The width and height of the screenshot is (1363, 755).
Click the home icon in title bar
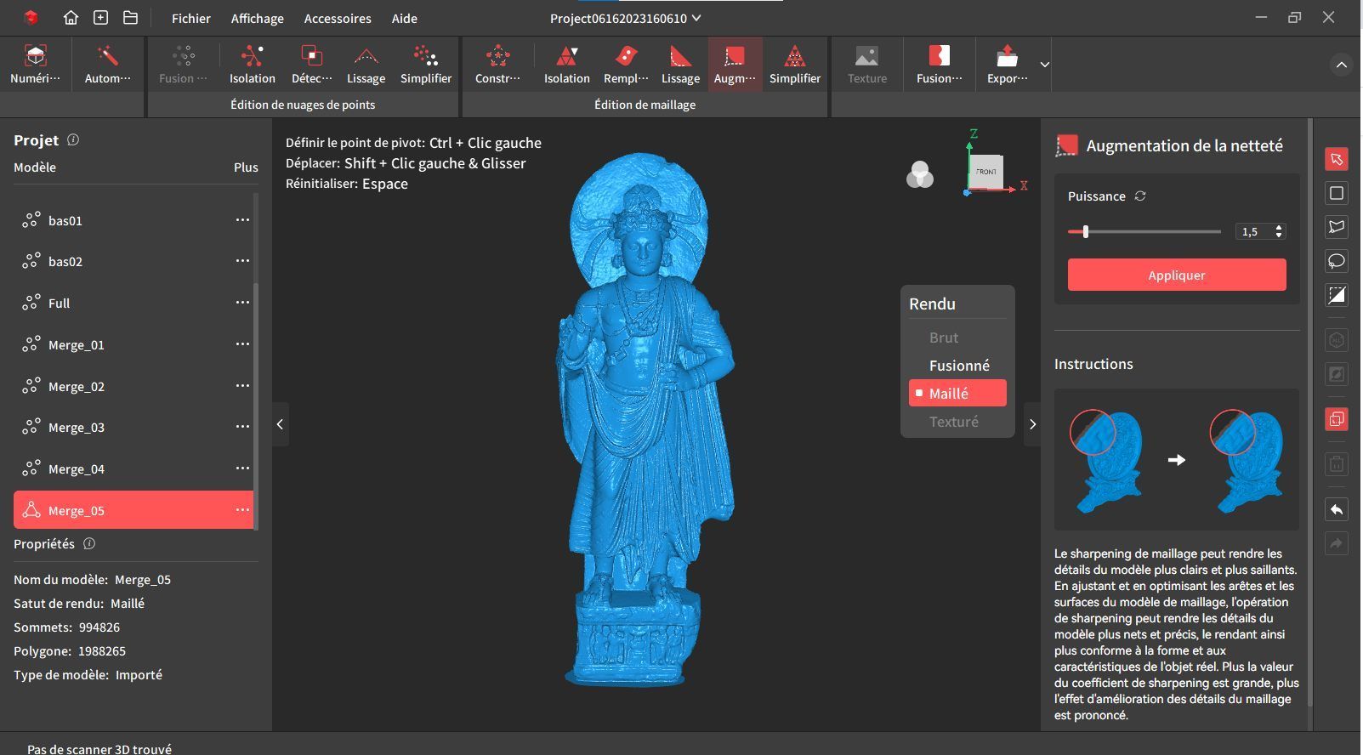[x=71, y=18]
